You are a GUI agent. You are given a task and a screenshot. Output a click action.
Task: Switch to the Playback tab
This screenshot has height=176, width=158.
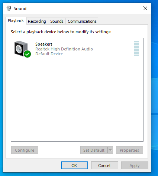click(x=16, y=21)
